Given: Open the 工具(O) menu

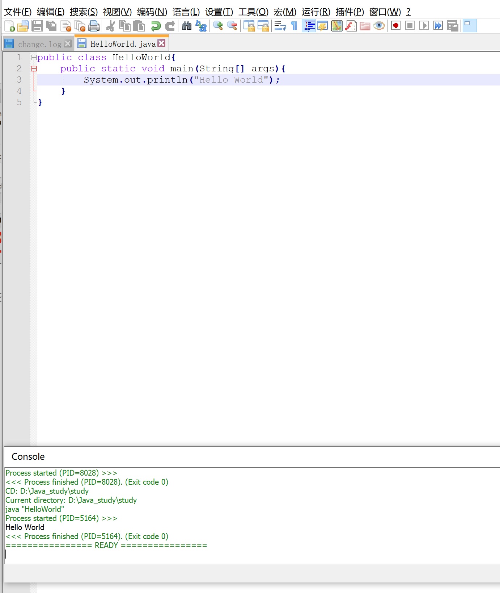Looking at the screenshot, I should (x=253, y=12).
